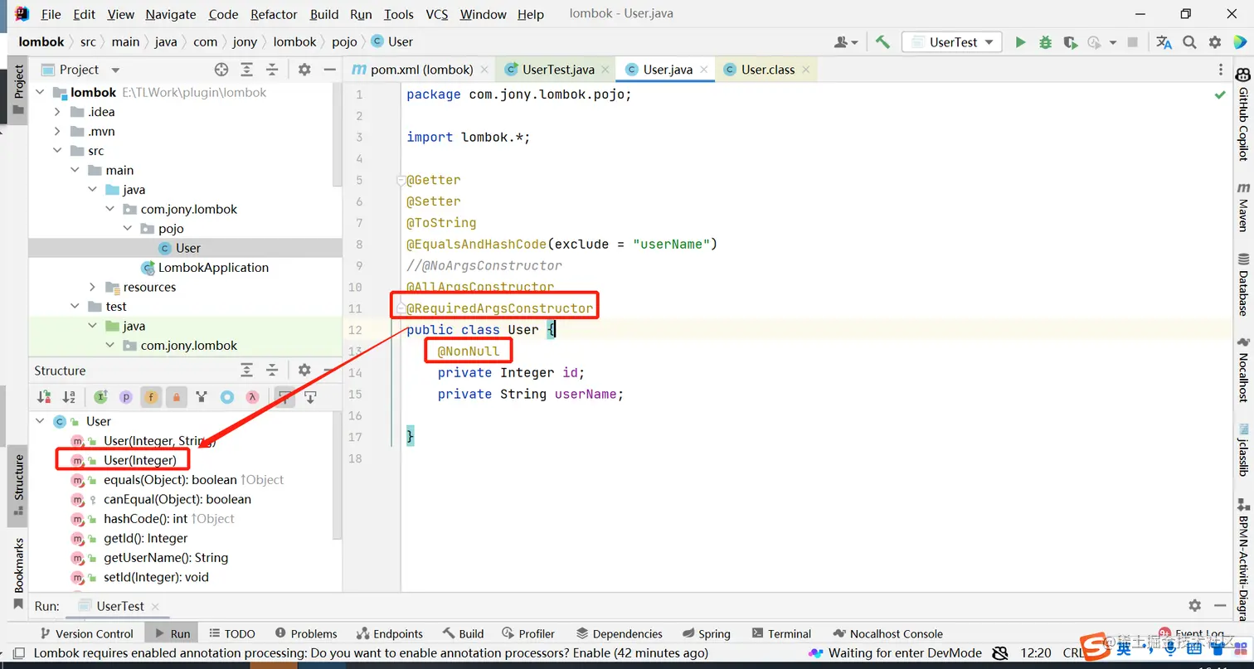
Task: Expand the .idea folder
Action: (57, 112)
